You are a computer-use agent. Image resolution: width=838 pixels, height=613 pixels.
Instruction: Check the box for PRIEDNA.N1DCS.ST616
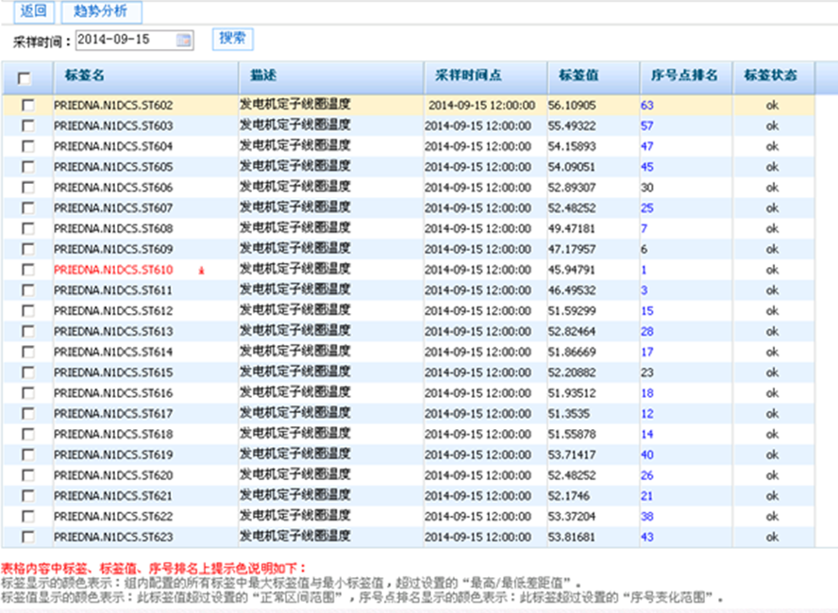pyautogui.click(x=27, y=393)
